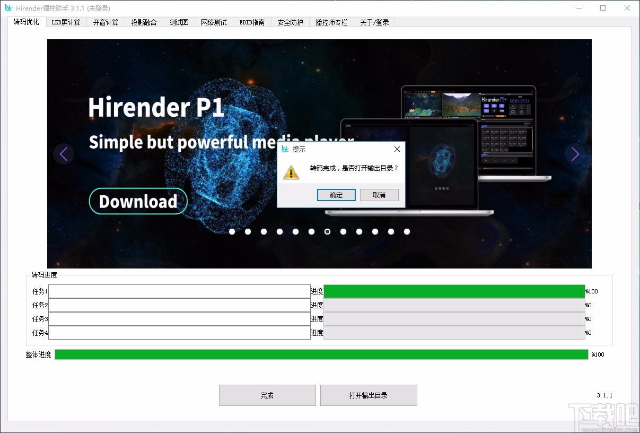The width and height of the screenshot is (640, 433).
Task: Switch to the 投影融合 tab
Action: [x=144, y=22]
